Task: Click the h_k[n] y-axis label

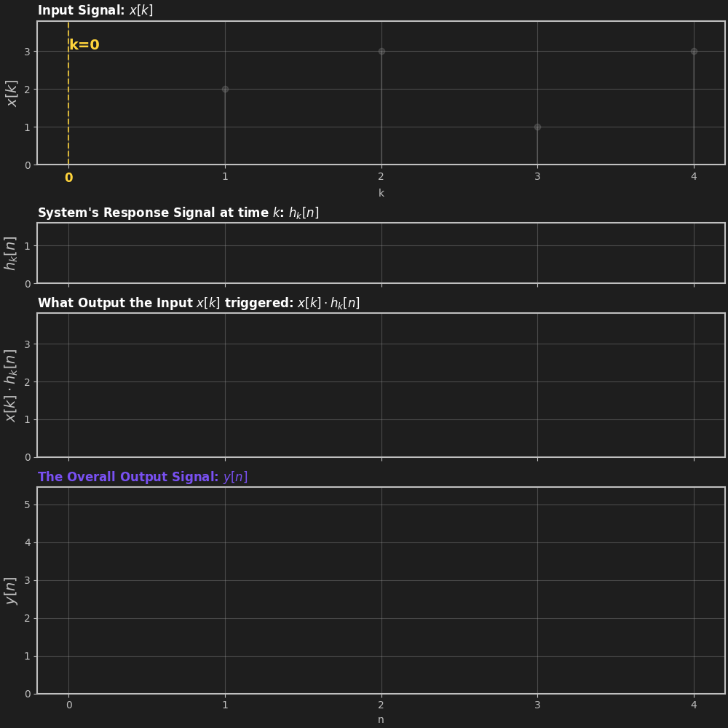Action: (11, 253)
